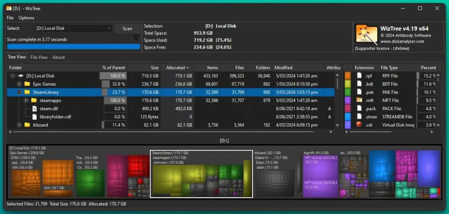The image size is (449, 214).
Task: Click the tree view horizontal scrollbar right arrow
Action: pyautogui.click(x=331, y=132)
